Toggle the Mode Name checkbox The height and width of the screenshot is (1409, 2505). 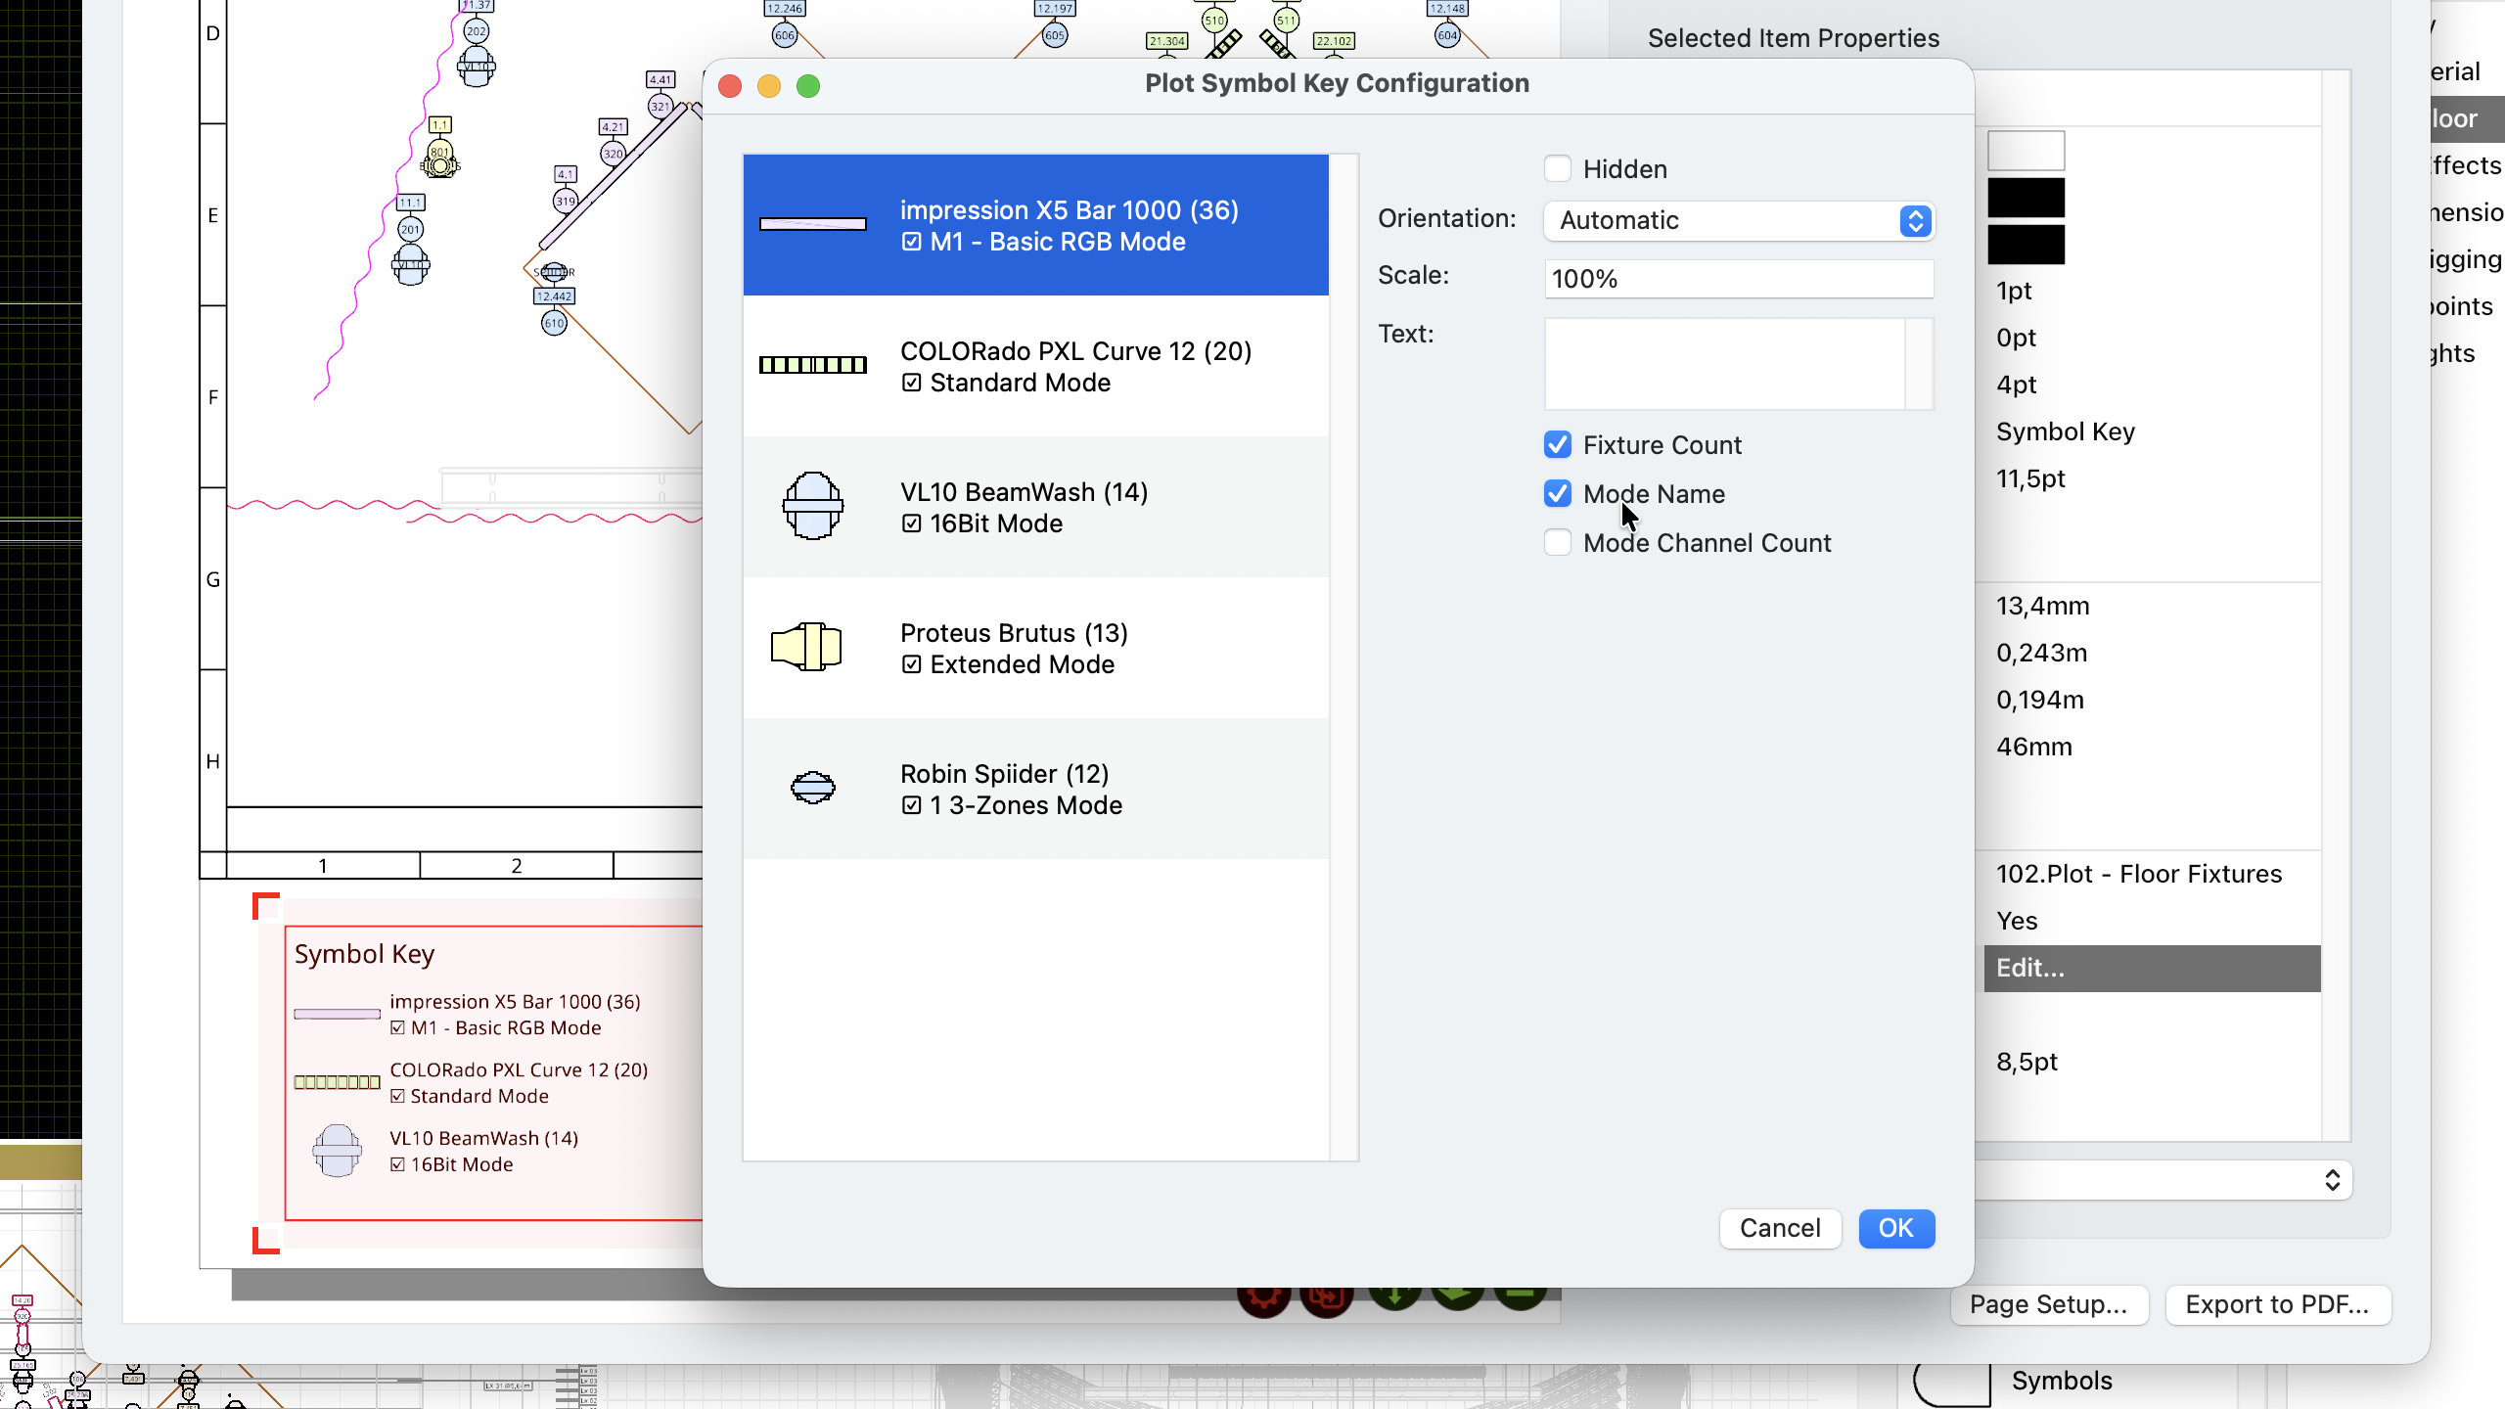pos(1558,494)
